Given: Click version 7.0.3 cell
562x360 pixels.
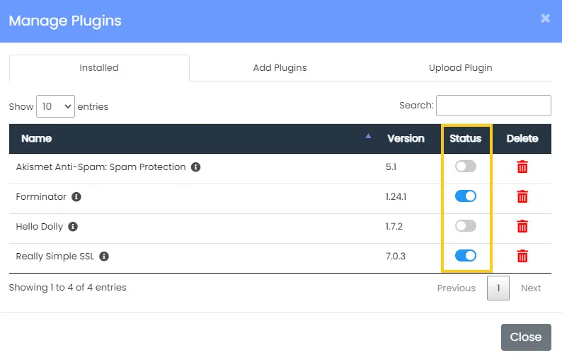Looking at the screenshot, I should pos(396,257).
